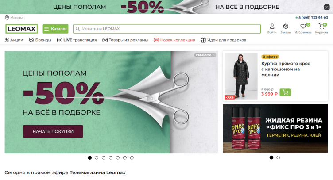
Task: Open Идеи для подарков section
Action: coord(224,40)
